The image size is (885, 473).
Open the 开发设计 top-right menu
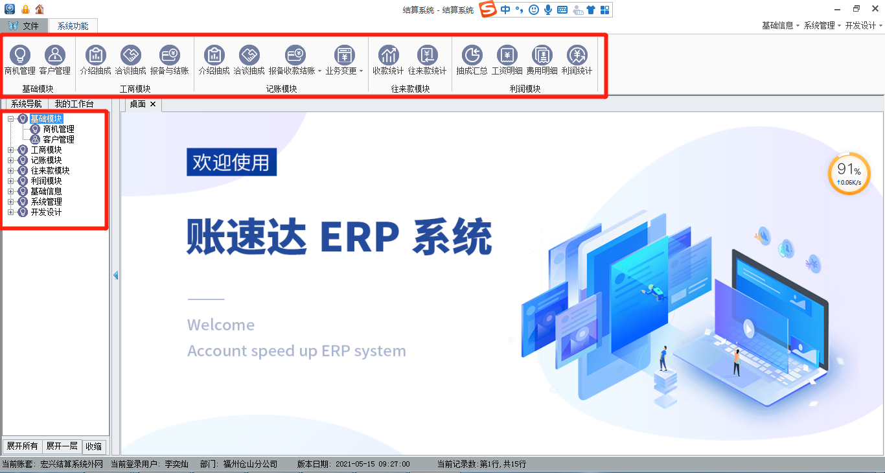864,25
